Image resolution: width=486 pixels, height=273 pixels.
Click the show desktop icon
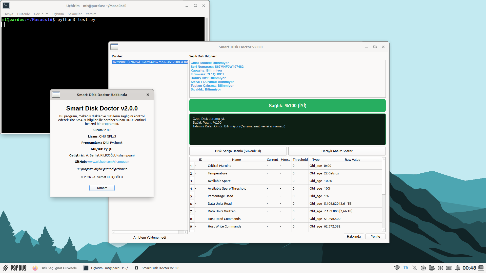[481, 268]
